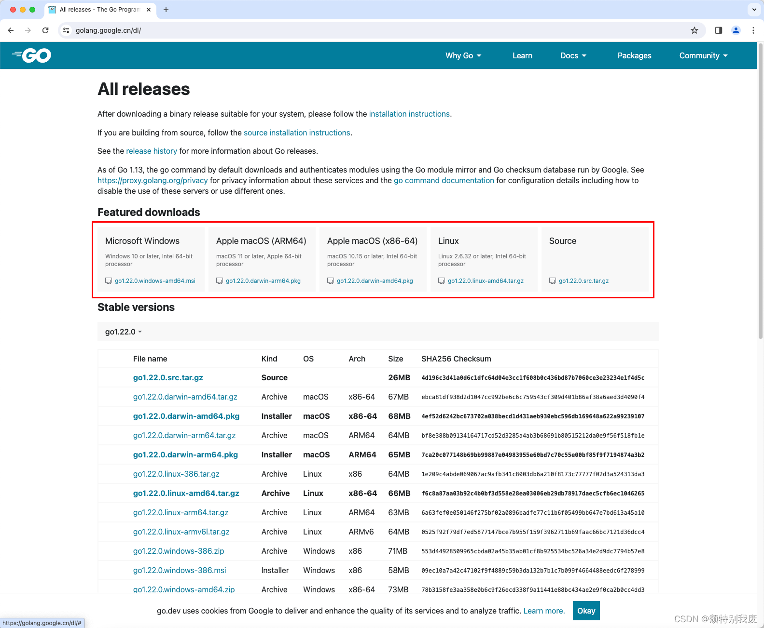Open the Packages page
Image resolution: width=764 pixels, height=628 pixels.
634,55
